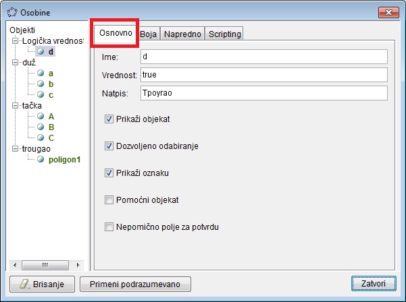Select point B label in the tree
Viewport: 406px width, 302px height.
point(51,127)
